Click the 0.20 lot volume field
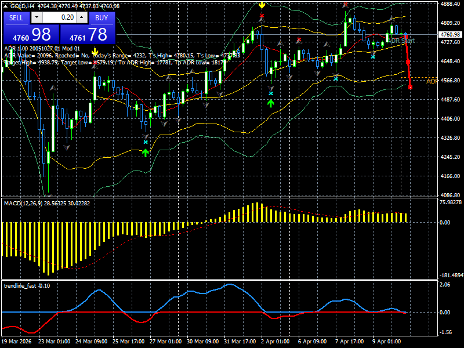Viewport: 464px width, 348px height. (59, 17)
